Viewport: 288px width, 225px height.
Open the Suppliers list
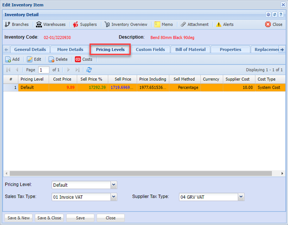point(85,24)
